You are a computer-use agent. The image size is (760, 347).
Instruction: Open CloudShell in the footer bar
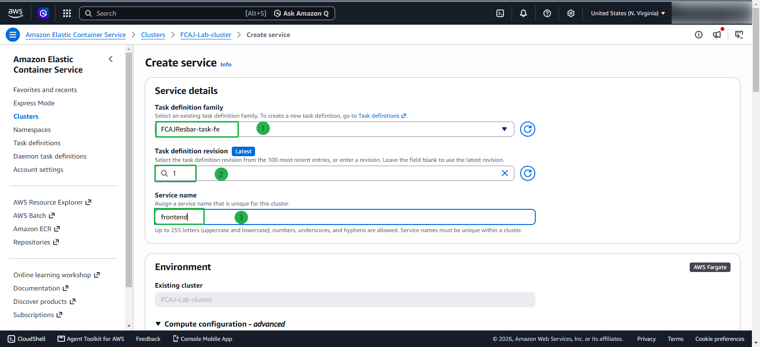(27, 339)
